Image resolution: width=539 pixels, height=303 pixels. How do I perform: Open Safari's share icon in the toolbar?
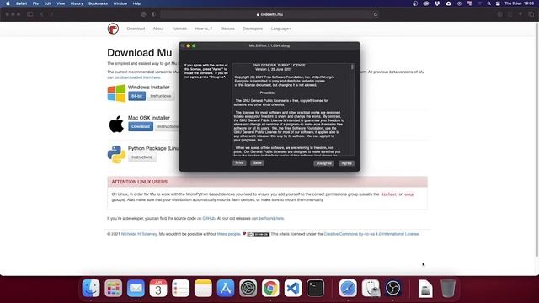pyautogui.click(x=510, y=14)
